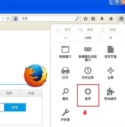Click the magnifier in the search bar

pyautogui.click(x=77, y=19)
